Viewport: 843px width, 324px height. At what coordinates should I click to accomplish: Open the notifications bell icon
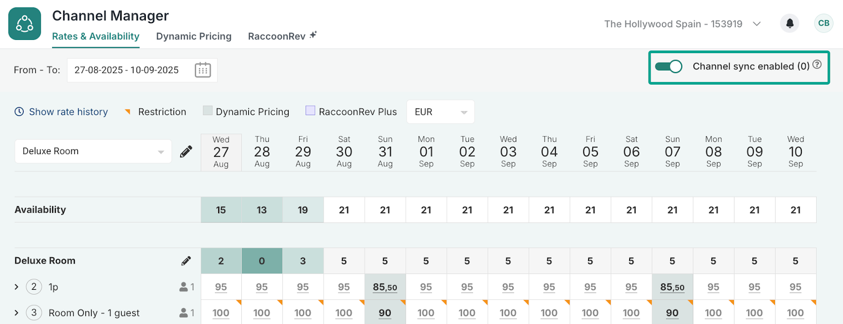(x=789, y=23)
